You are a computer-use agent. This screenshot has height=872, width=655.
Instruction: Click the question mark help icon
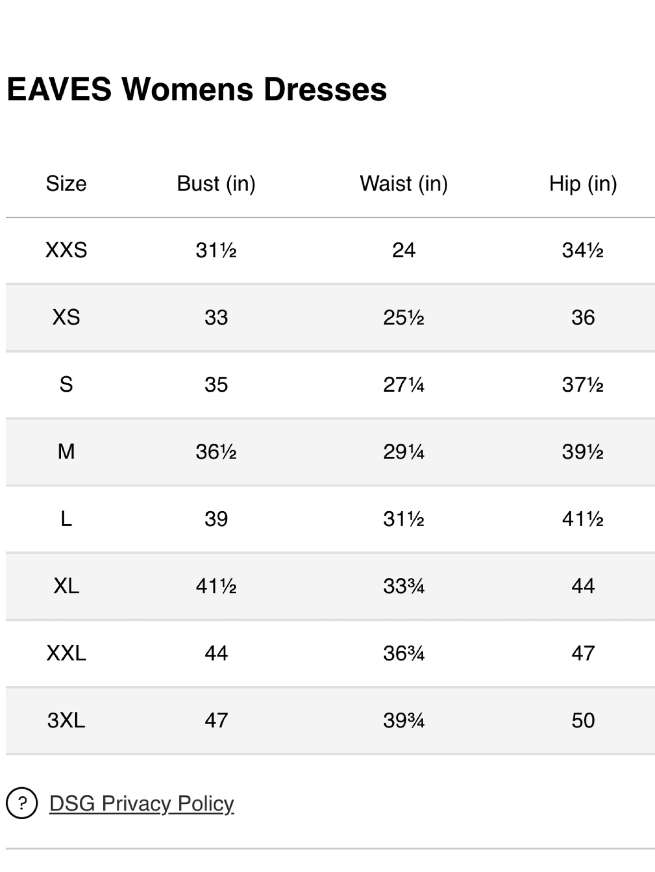point(22,803)
